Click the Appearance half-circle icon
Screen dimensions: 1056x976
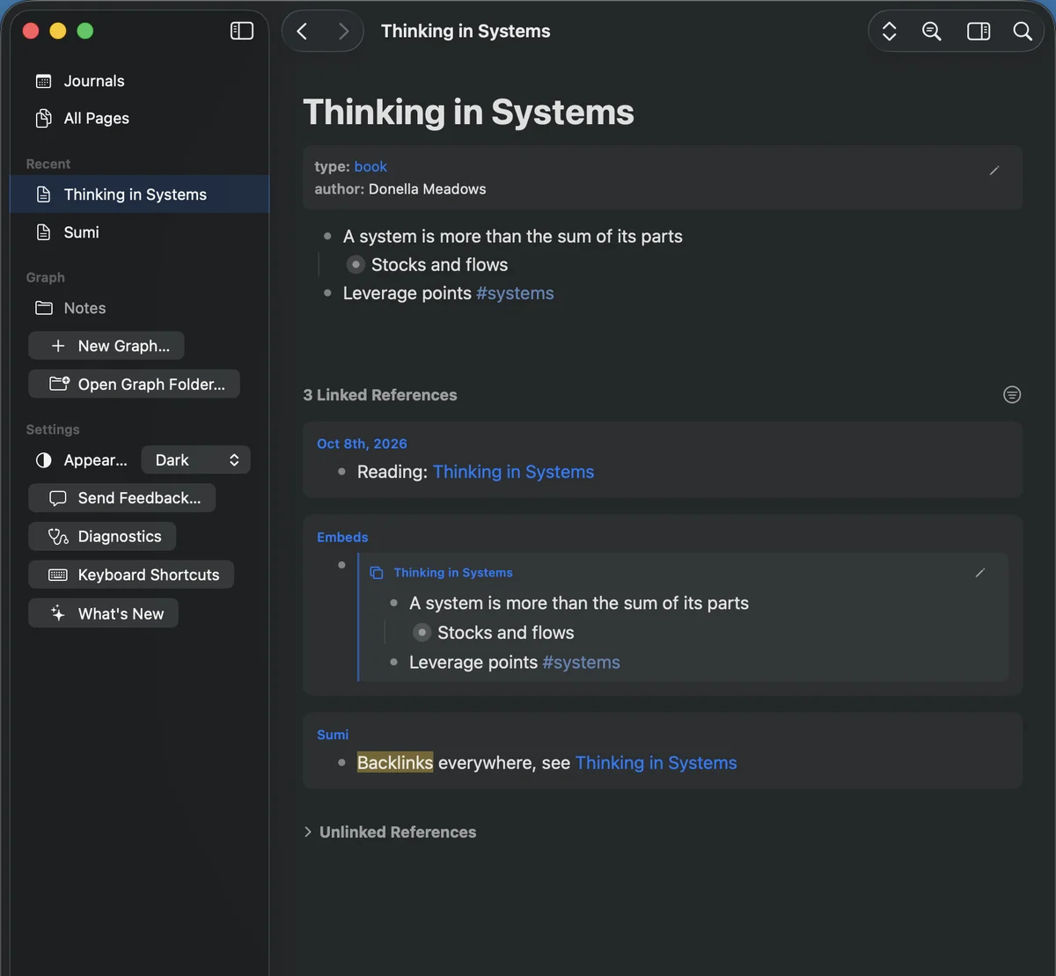coord(43,460)
